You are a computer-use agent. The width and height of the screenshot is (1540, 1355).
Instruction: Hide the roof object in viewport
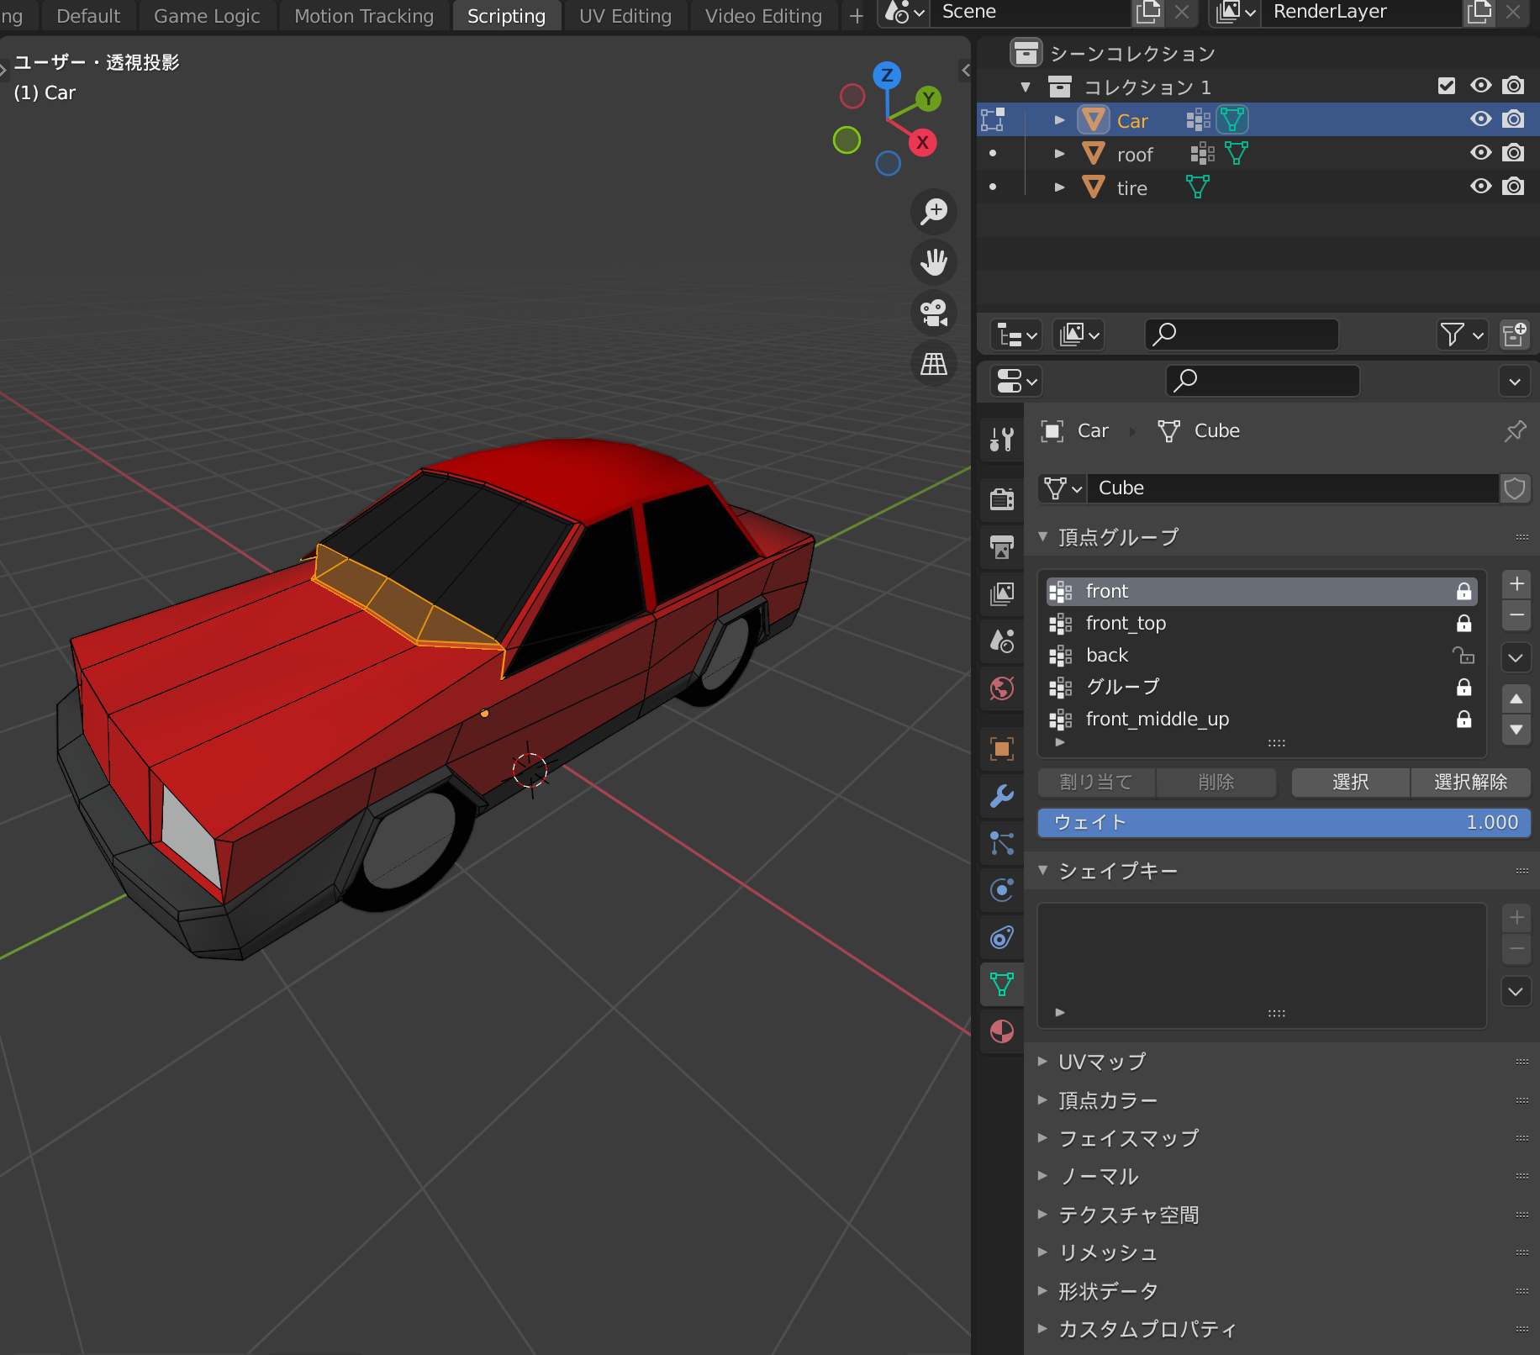pyautogui.click(x=1480, y=153)
